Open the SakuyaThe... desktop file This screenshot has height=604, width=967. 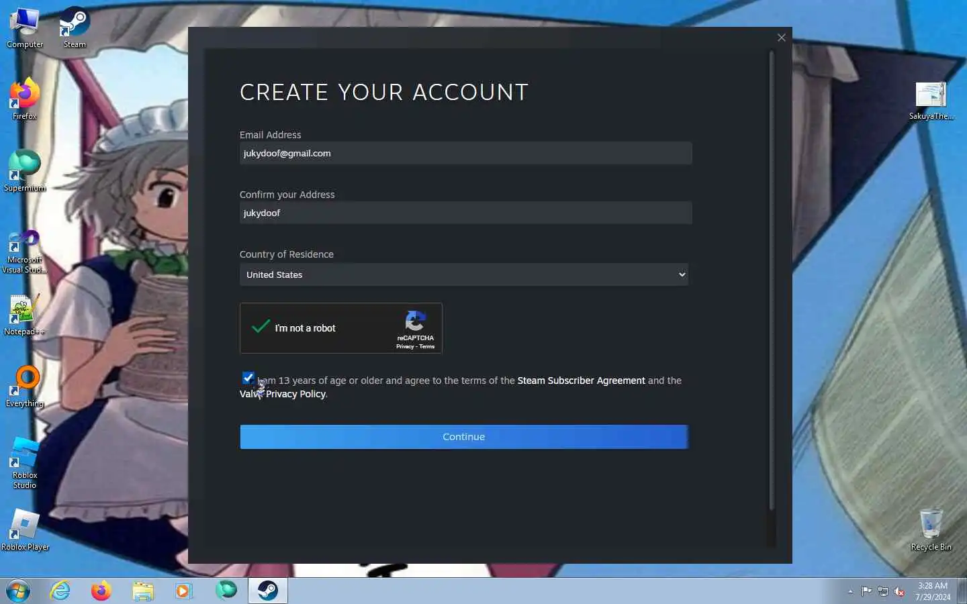coord(931,101)
